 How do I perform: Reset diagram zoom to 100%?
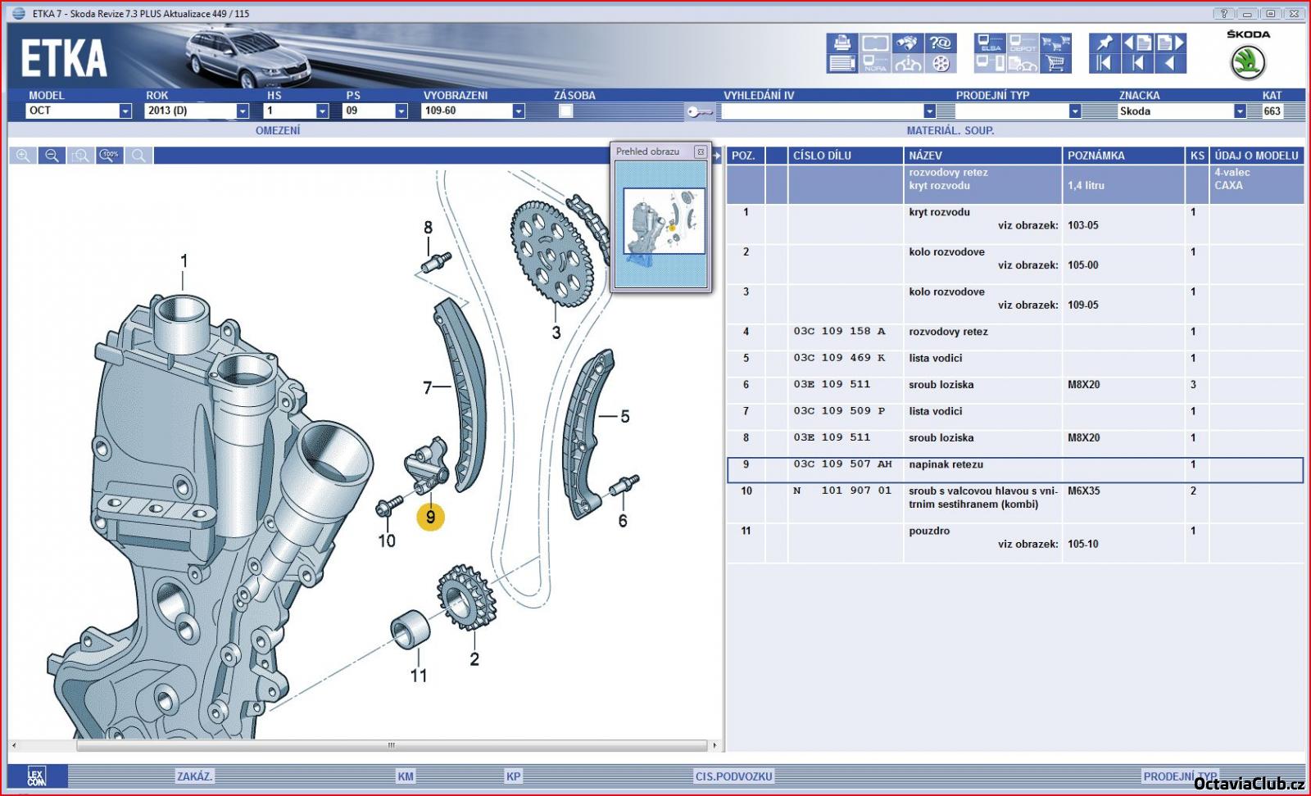[x=110, y=156]
